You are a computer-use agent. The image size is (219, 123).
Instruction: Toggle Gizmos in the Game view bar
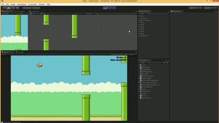132,54
